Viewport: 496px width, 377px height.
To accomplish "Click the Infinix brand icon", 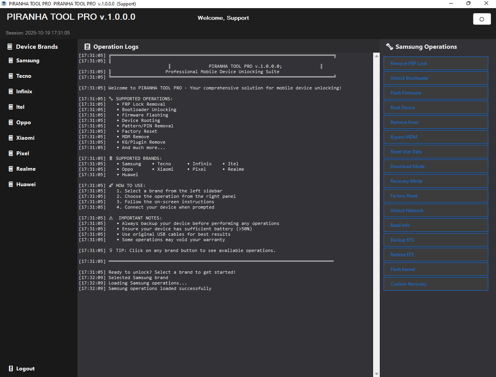I will pos(11,91).
